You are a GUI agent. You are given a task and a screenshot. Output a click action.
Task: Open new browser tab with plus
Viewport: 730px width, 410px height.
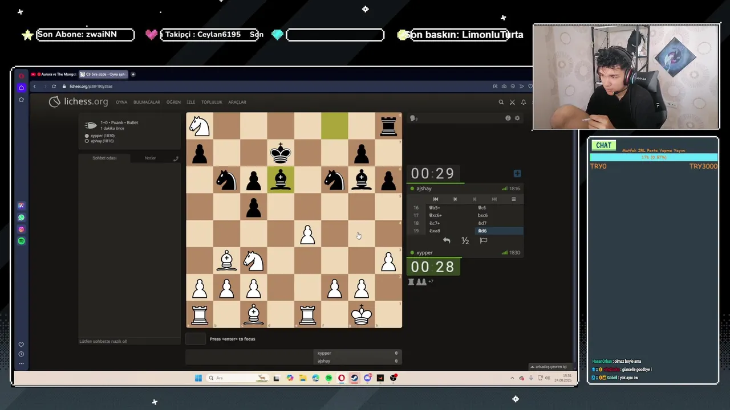133,74
